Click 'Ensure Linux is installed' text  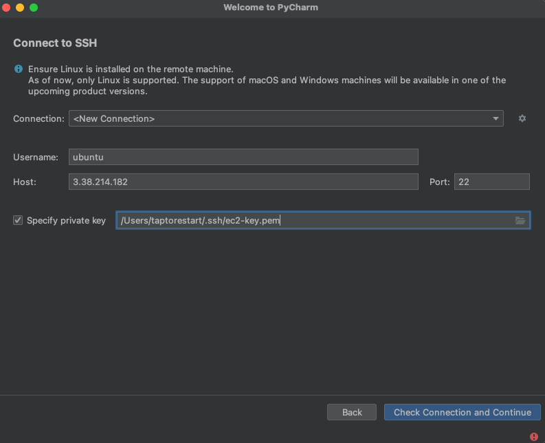click(131, 69)
